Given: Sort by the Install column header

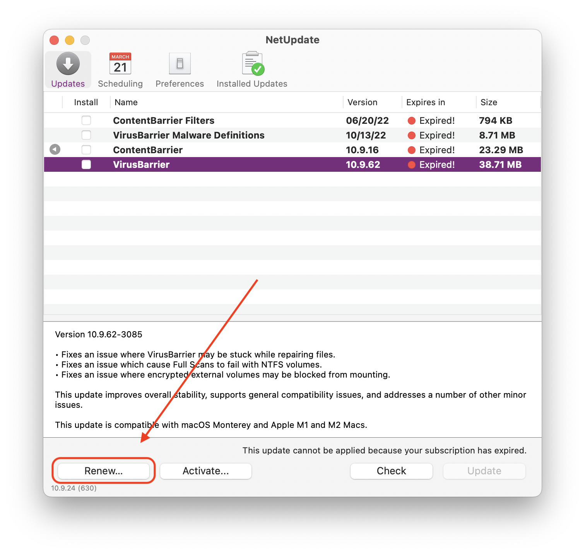Looking at the screenshot, I should coord(86,102).
